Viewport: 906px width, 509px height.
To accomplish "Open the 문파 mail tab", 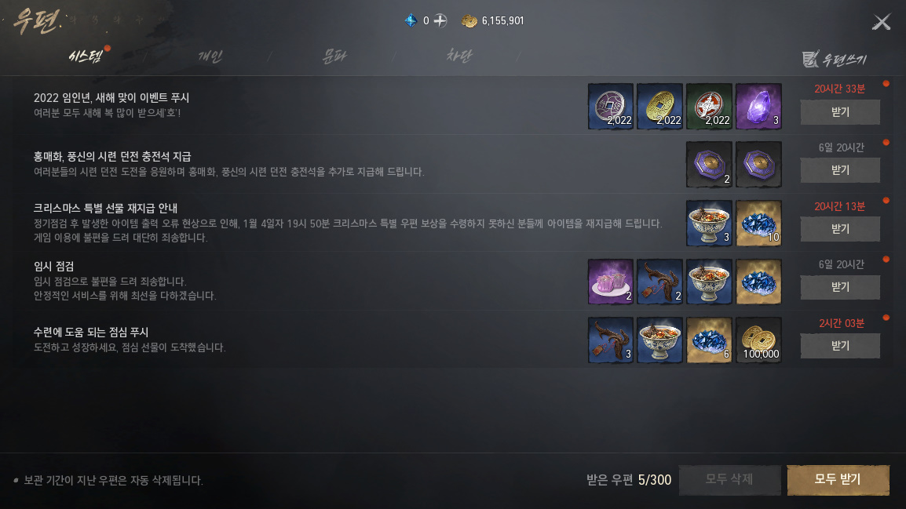I will [334, 56].
